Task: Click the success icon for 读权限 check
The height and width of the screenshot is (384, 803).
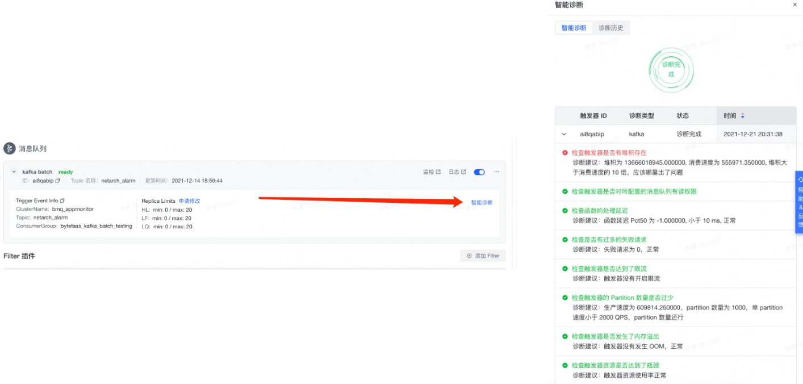Action: click(x=564, y=191)
